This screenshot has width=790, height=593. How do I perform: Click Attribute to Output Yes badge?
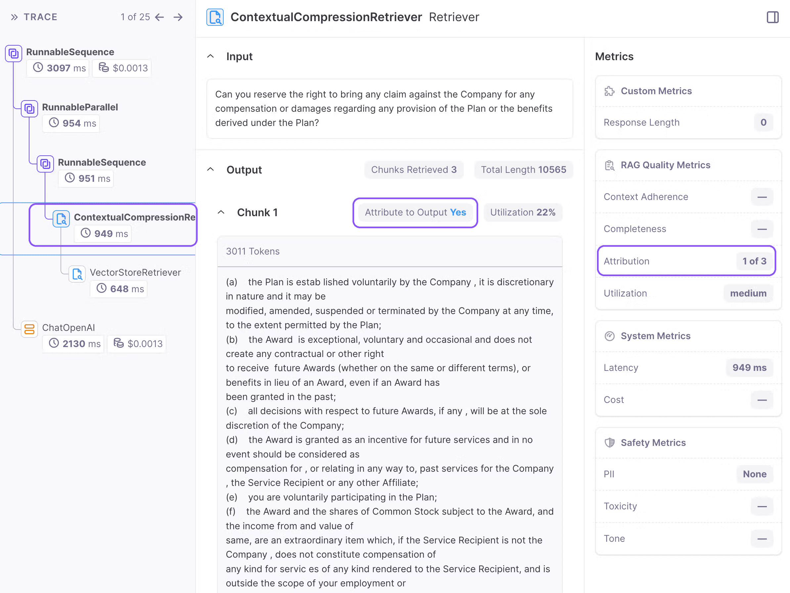[416, 212]
